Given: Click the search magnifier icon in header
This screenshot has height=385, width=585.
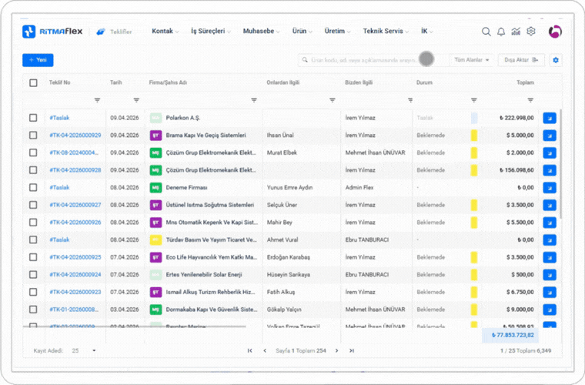Looking at the screenshot, I should coord(486,32).
